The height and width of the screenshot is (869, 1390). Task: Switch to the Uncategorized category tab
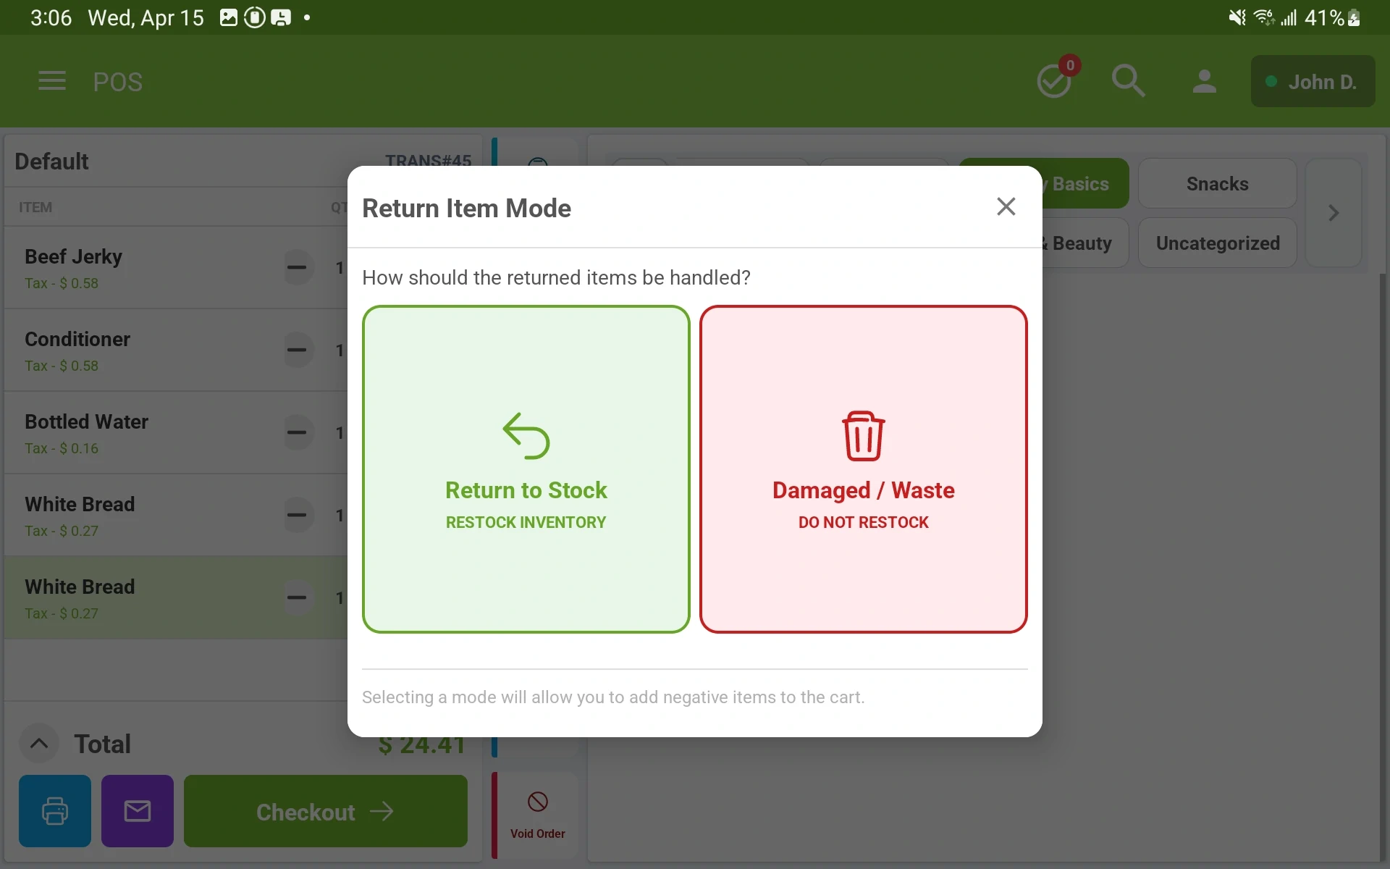(1216, 243)
